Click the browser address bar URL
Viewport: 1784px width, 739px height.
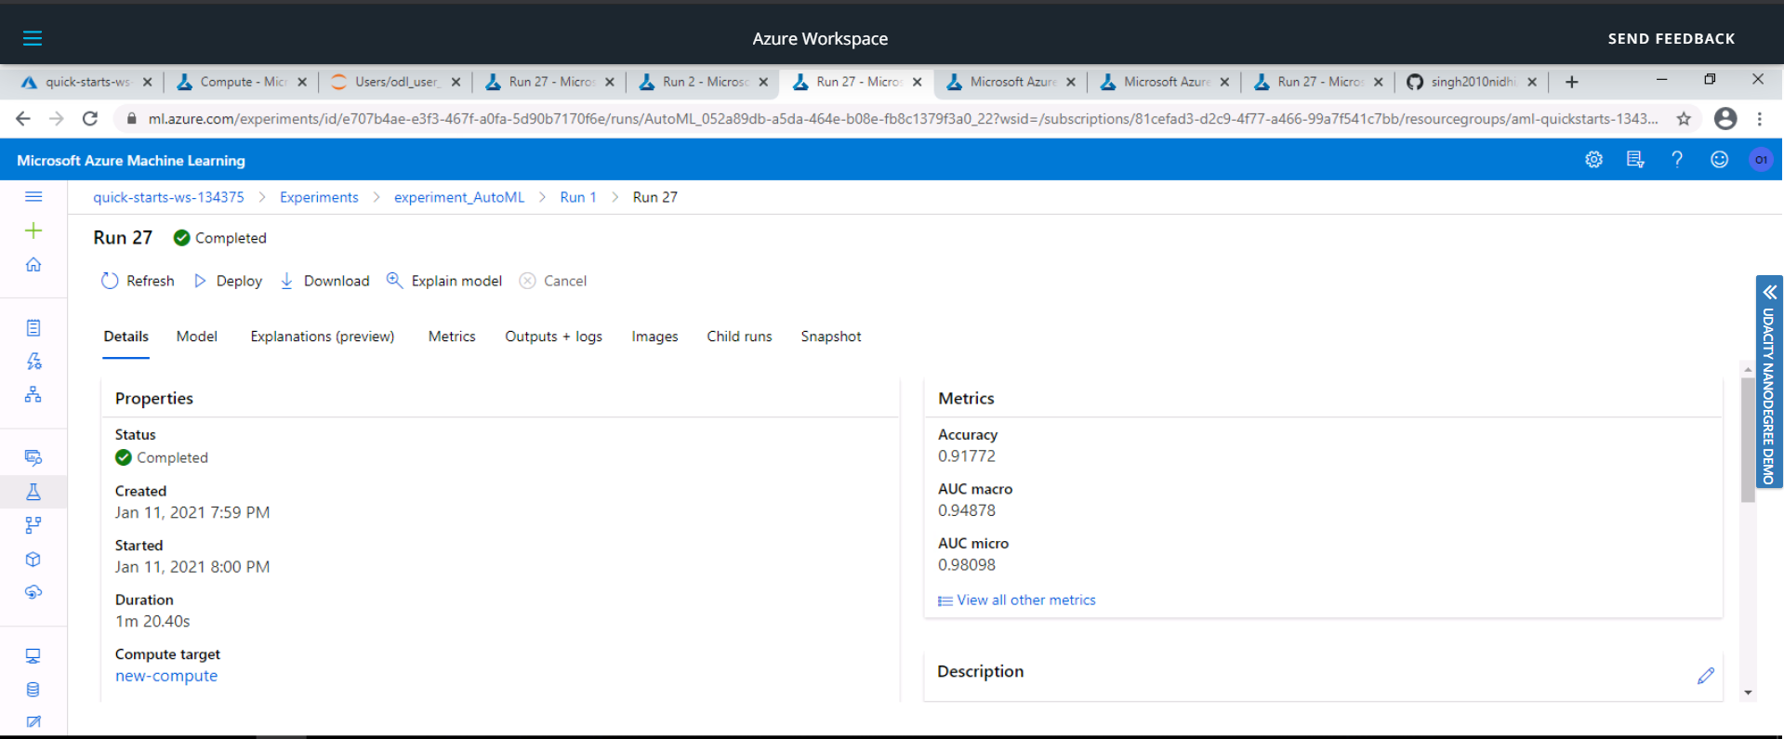[902, 118]
